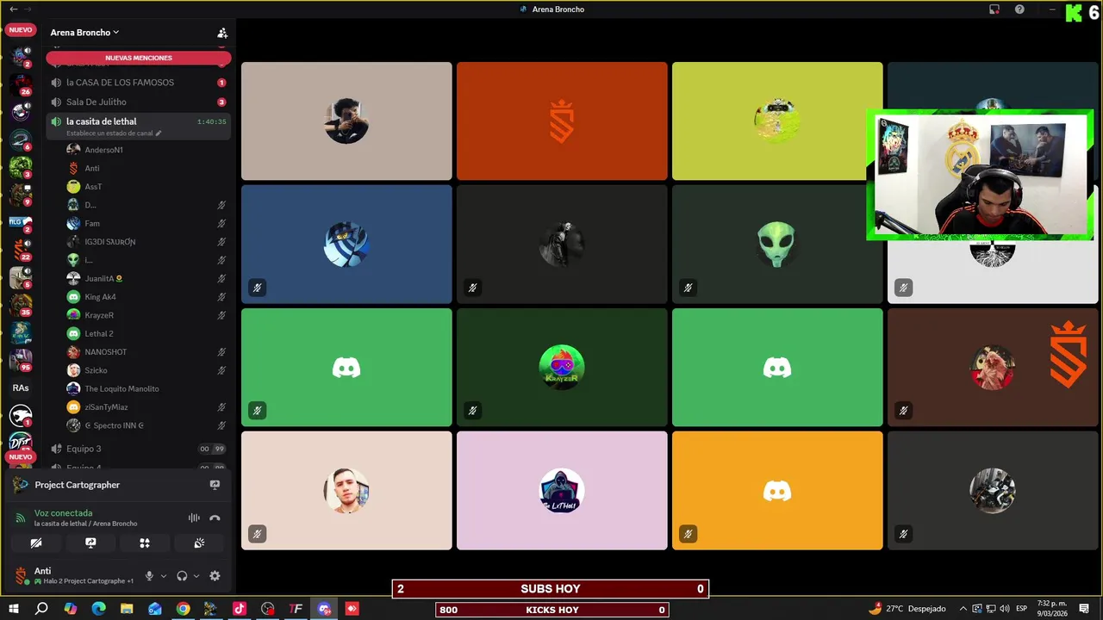The width and height of the screenshot is (1103, 620).
Task: Select the KrayzeR avatar video tile
Action: 562,368
